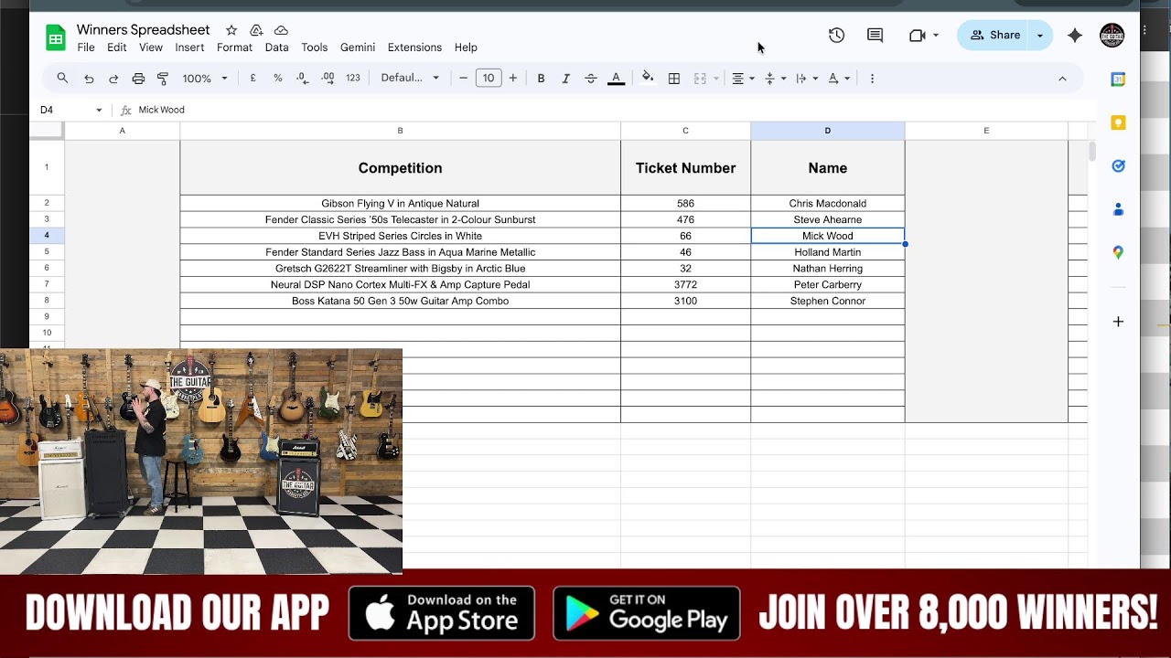Click the move to folder icon

256,30
